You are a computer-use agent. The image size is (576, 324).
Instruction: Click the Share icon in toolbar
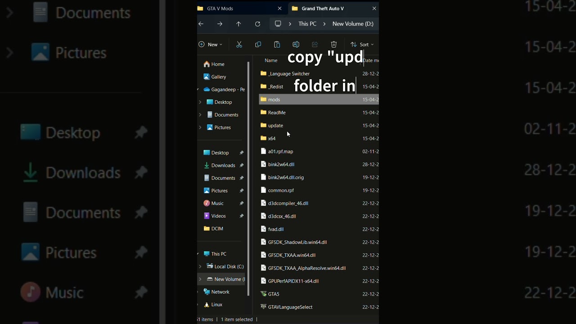coord(315,45)
